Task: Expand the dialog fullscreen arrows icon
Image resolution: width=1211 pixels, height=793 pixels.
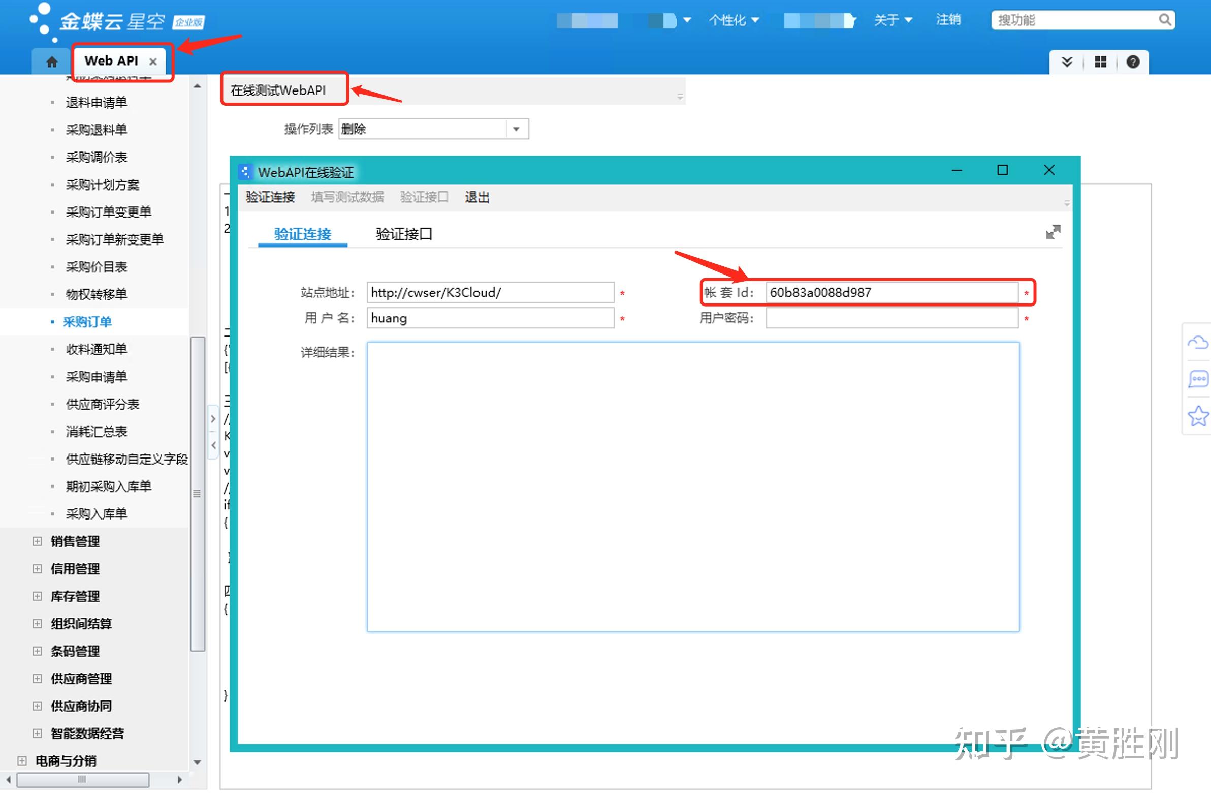Action: (1053, 232)
